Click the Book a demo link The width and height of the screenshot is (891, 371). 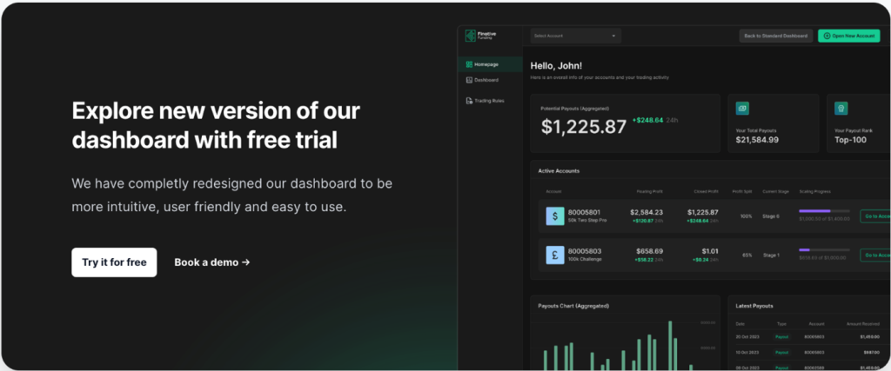click(212, 262)
